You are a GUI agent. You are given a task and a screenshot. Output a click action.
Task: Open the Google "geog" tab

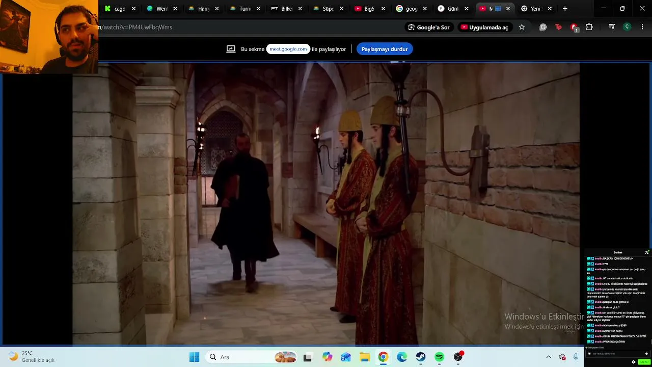coord(411,9)
